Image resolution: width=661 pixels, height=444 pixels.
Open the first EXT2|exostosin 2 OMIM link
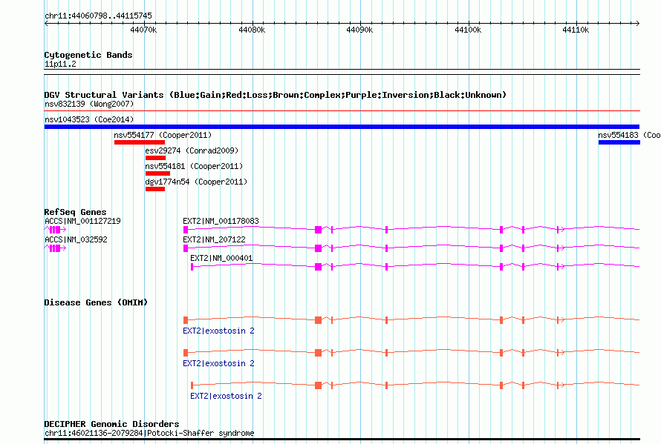[x=218, y=331]
